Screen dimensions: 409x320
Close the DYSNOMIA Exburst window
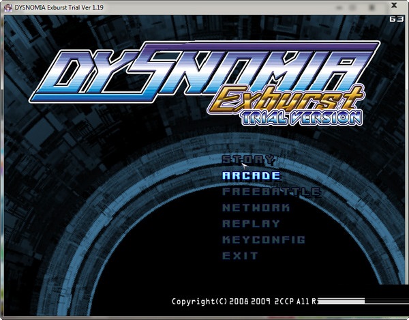pyautogui.click(x=394, y=5)
